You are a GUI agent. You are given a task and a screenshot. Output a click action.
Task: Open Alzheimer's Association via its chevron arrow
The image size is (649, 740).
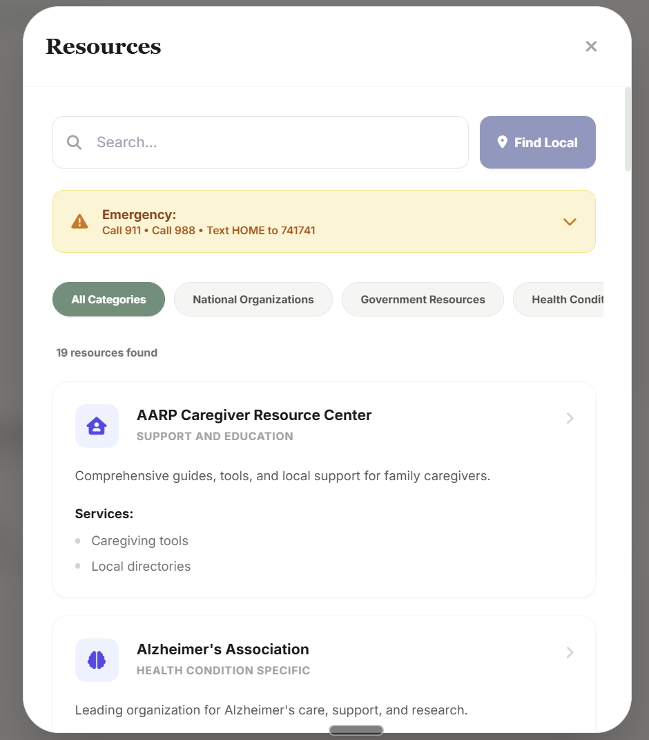(x=570, y=652)
